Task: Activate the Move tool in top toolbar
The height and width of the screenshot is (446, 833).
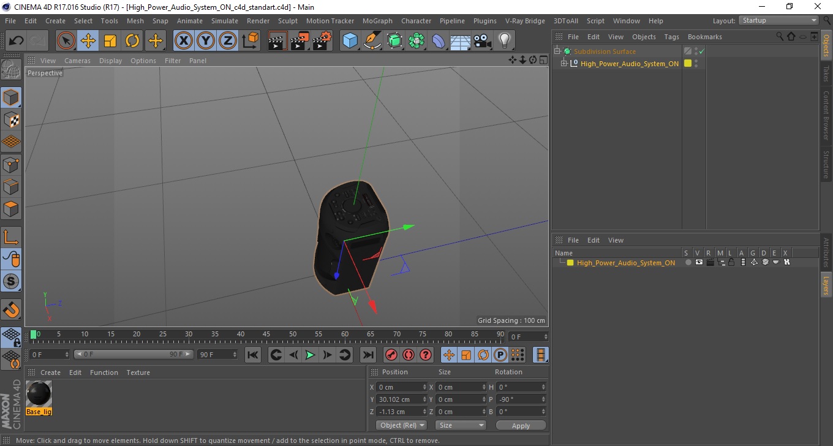Action: pos(88,41)
